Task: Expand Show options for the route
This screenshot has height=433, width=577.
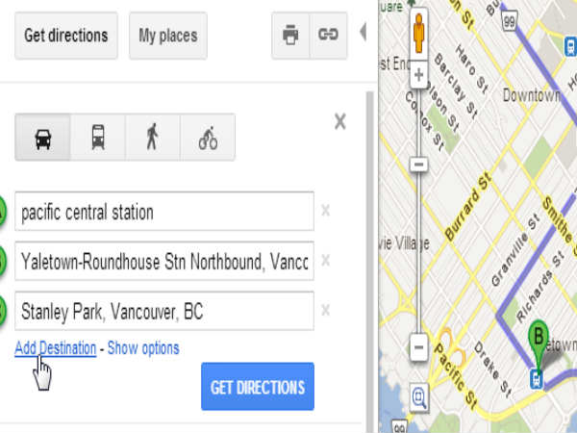Action: coord(143,348)
